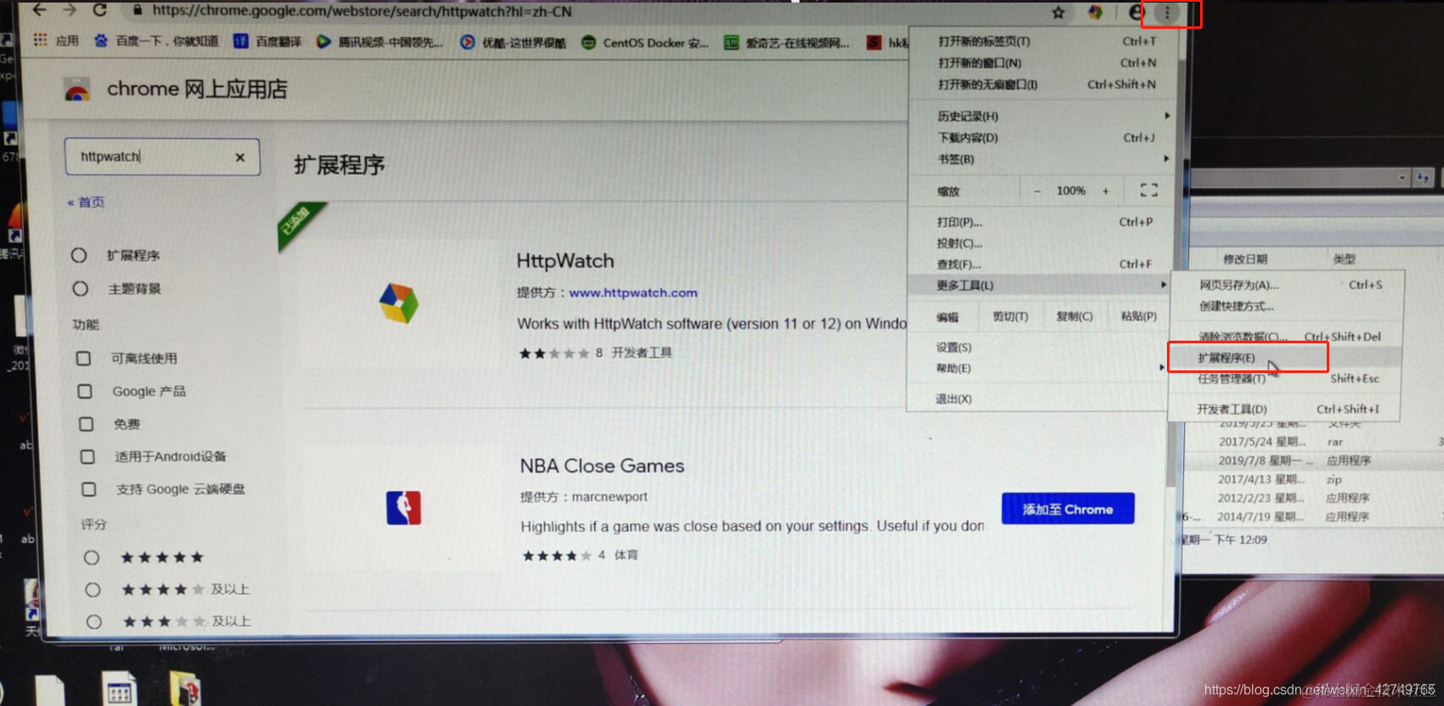Expand the 更多工具(L) submenu
The height and width of the screenshot is (706, 1444).
point(1041,285)
